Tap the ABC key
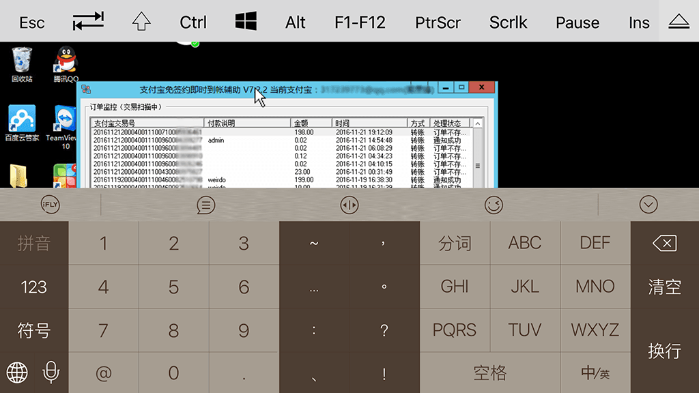The height and width of the screenshot is (393, 699). point(525,244)
